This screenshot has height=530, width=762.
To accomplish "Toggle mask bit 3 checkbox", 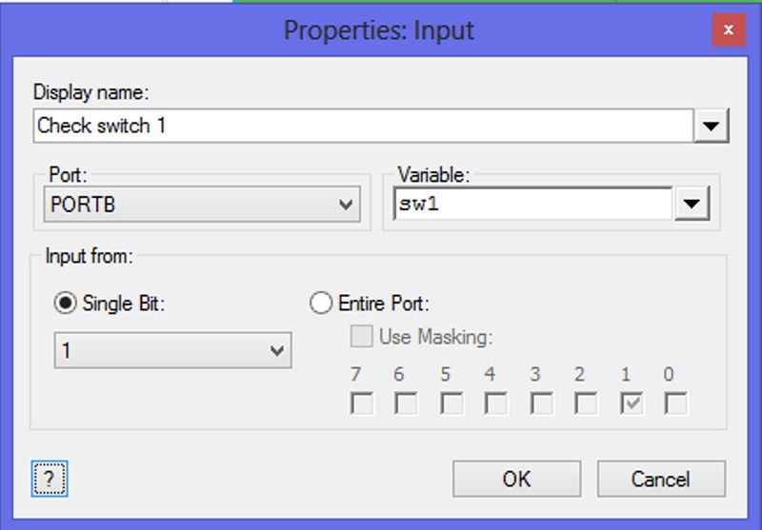I will pos(541,403).
